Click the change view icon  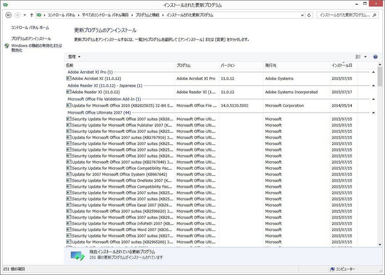(x=358, y=57)
